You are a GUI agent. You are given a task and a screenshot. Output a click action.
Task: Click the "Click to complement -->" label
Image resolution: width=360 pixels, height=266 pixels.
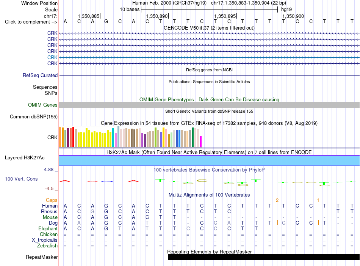tap(31, 22)
